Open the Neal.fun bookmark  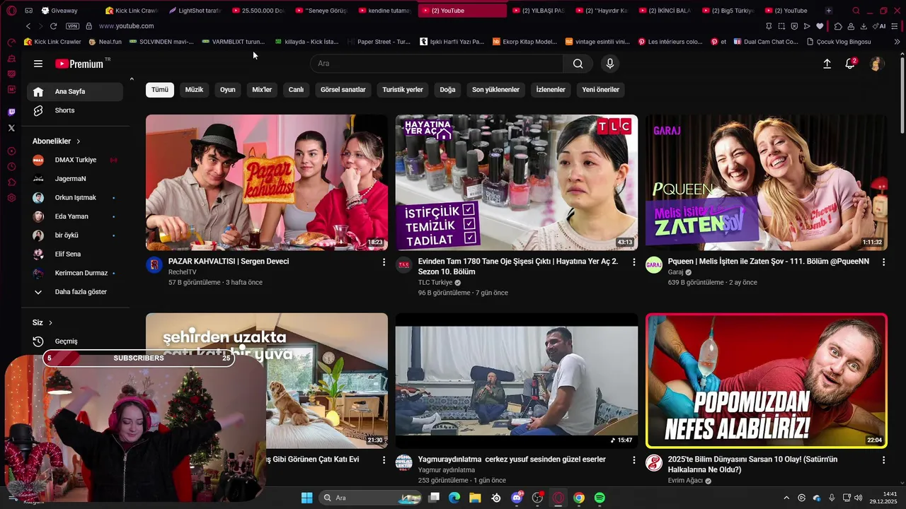pos(105,42)
